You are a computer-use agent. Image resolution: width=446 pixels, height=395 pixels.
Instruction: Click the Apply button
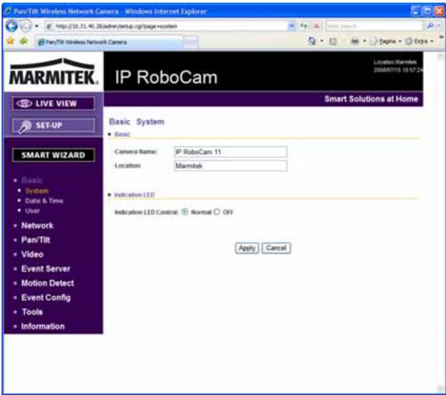tap(247, 248)
